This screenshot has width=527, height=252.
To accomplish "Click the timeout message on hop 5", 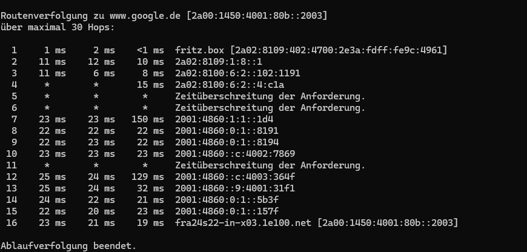I will 270,96.
